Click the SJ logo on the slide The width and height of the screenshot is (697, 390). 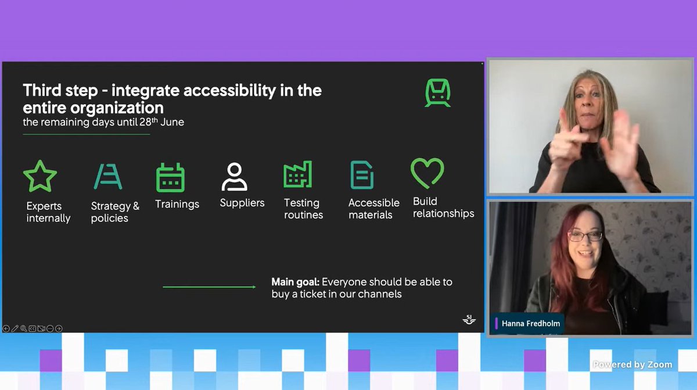click(x=468, y=320)
